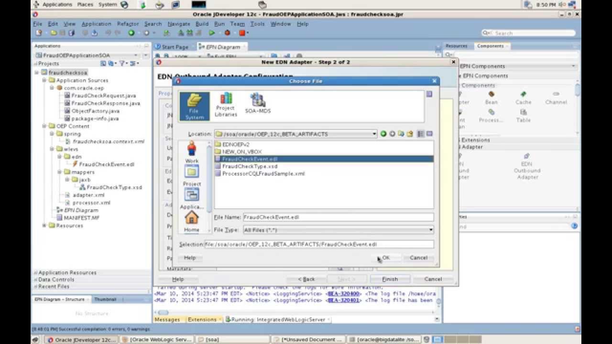Screen dimensions: 612x344
Task: Click the green Back navigation toolbar icon
Action: click(131, 33)
